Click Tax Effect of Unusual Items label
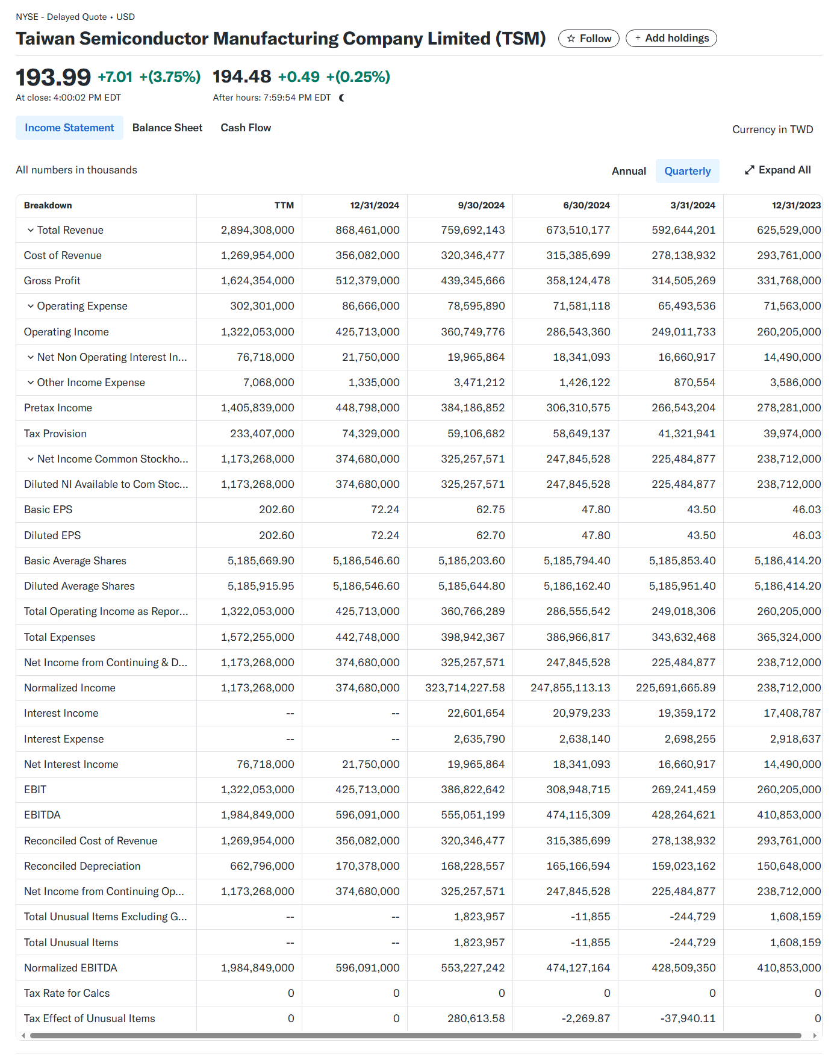This screenshot has height=1057, width=834. [x=90, y=1018]
